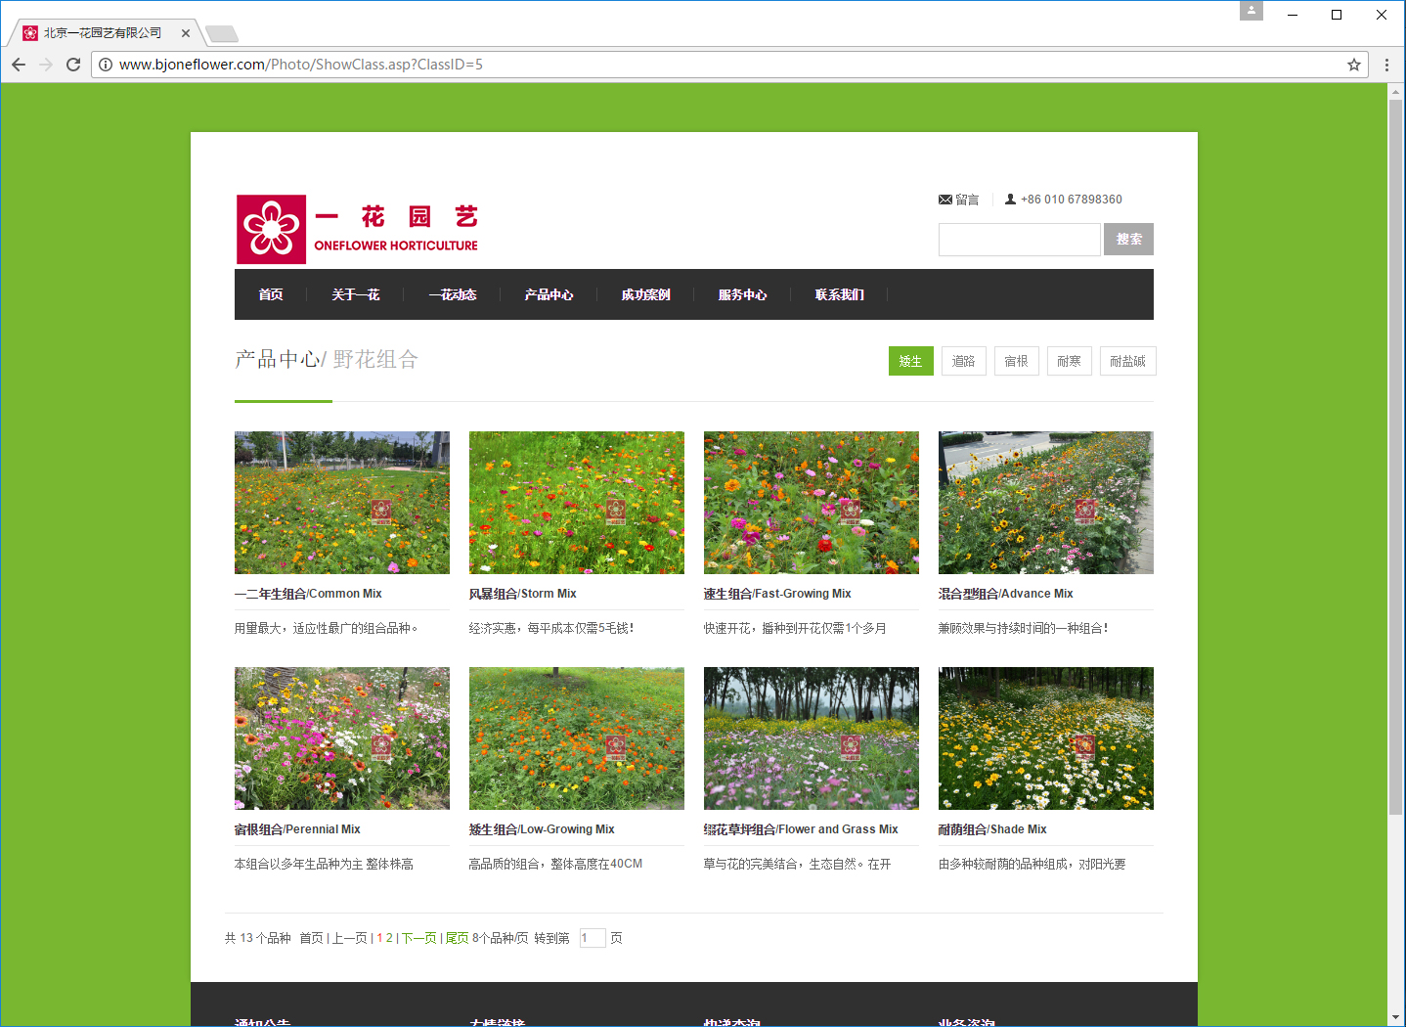Open the 风暴组合/Storm Mix product link

(522, 594)
